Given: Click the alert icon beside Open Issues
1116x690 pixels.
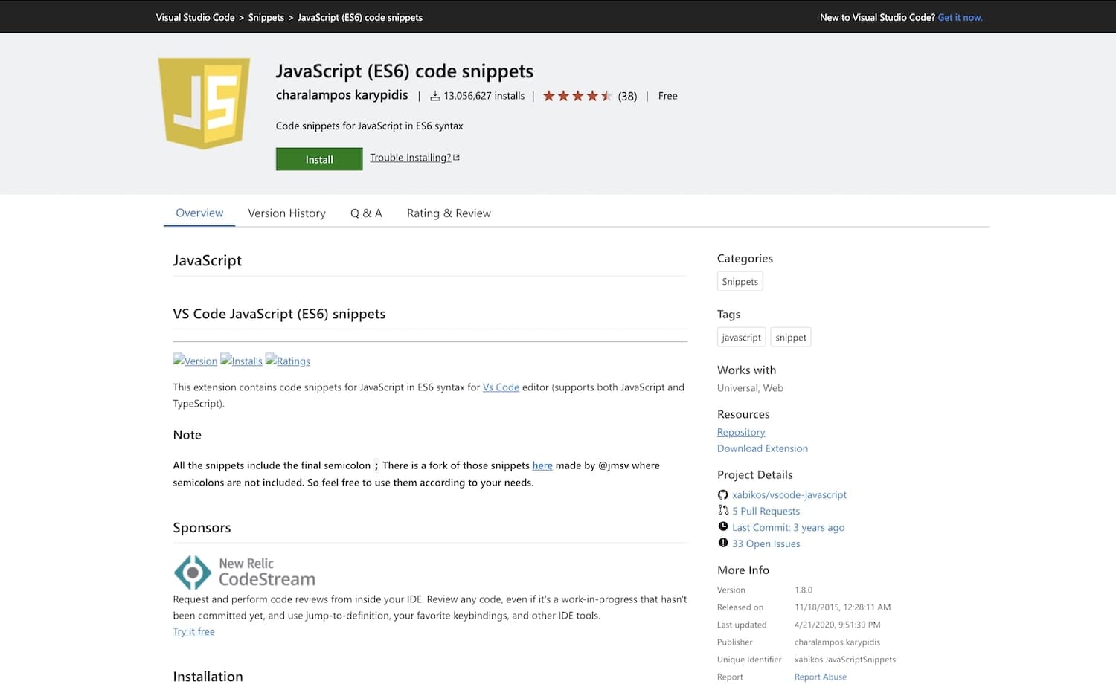Looking at the screenshot, I should point(722,543).
